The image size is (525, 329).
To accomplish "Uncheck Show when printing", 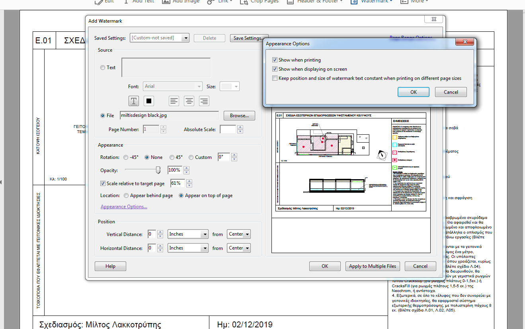I will [275, 60].
